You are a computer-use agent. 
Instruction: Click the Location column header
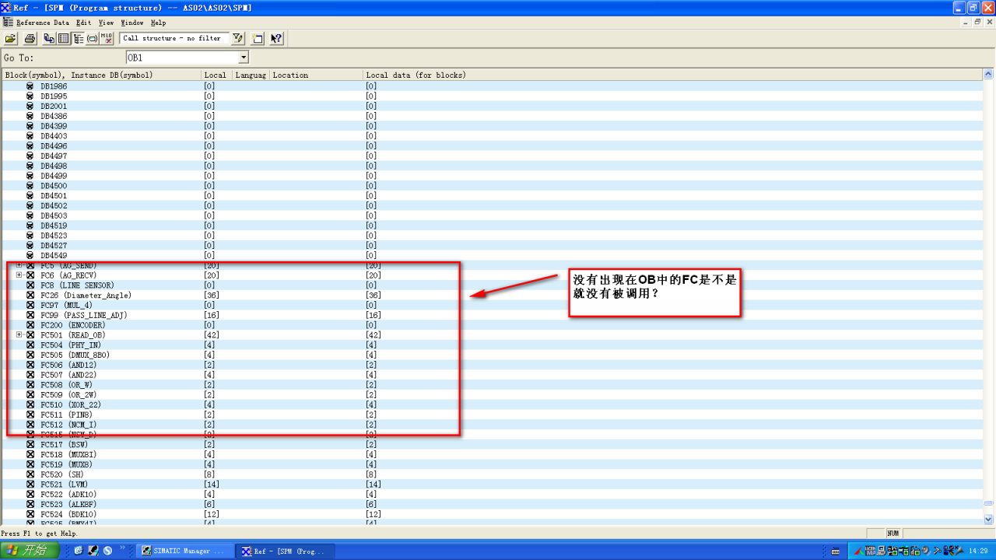(316, 75)
